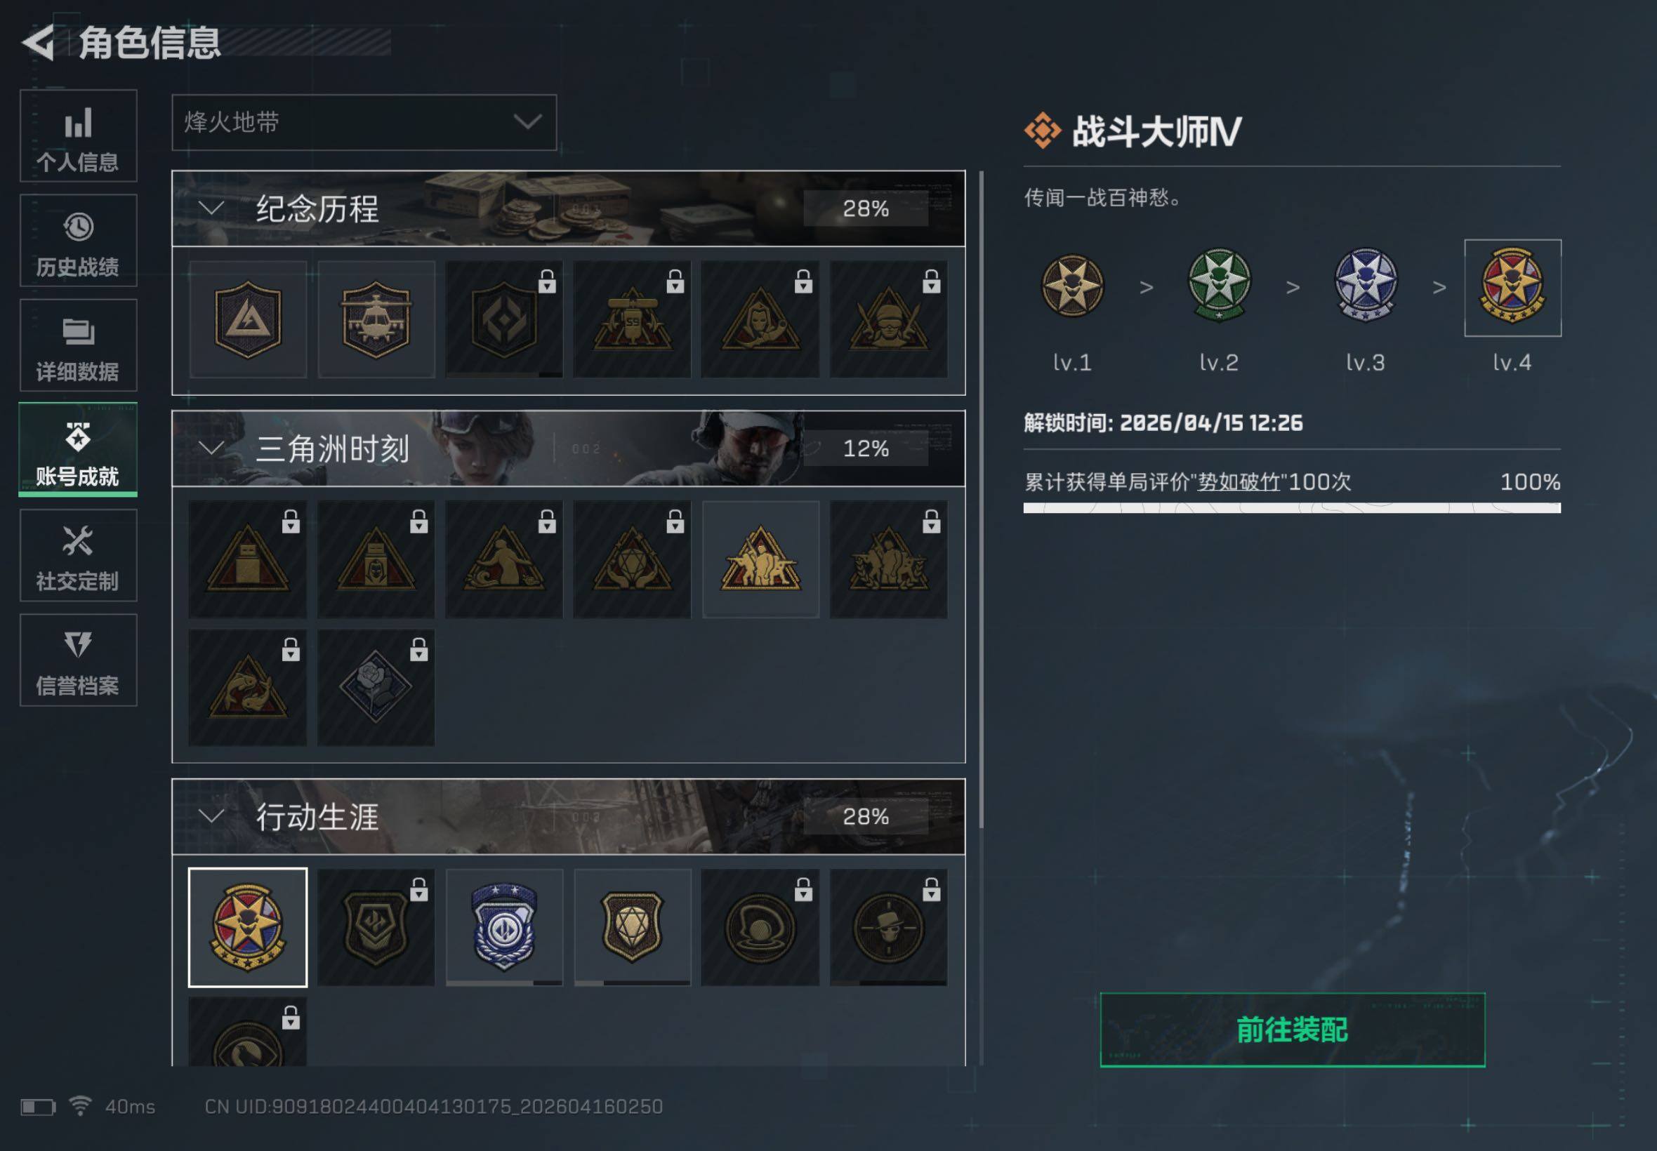Screen dimensions: 1657x1151
Task: Select the blue shield badge in 行动生涯
Action: coord(503,927)
